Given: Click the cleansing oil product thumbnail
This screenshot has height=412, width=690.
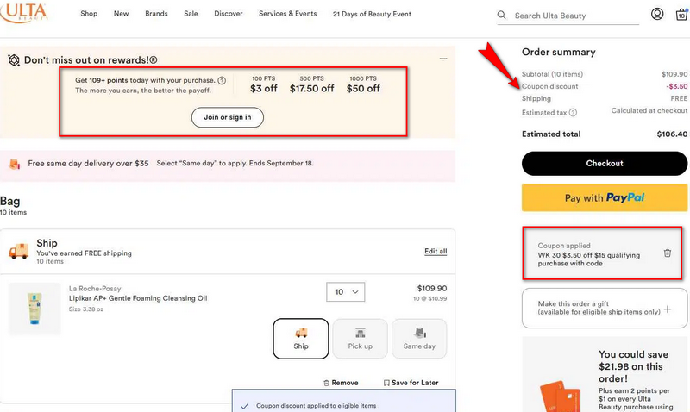Looking at the screenshot, I should click(x=33, y=308).
